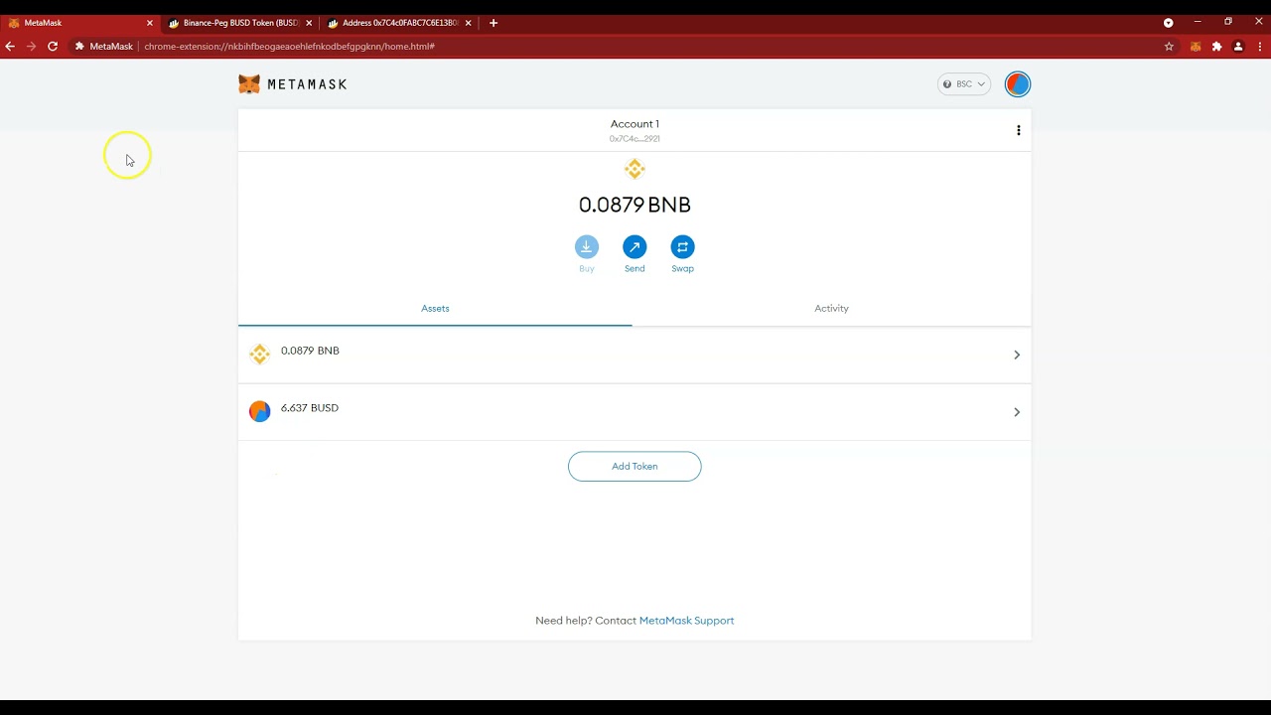The image size is (1271, 715).
Task: Open the MetaMask Support link
Action: (686, 621)
